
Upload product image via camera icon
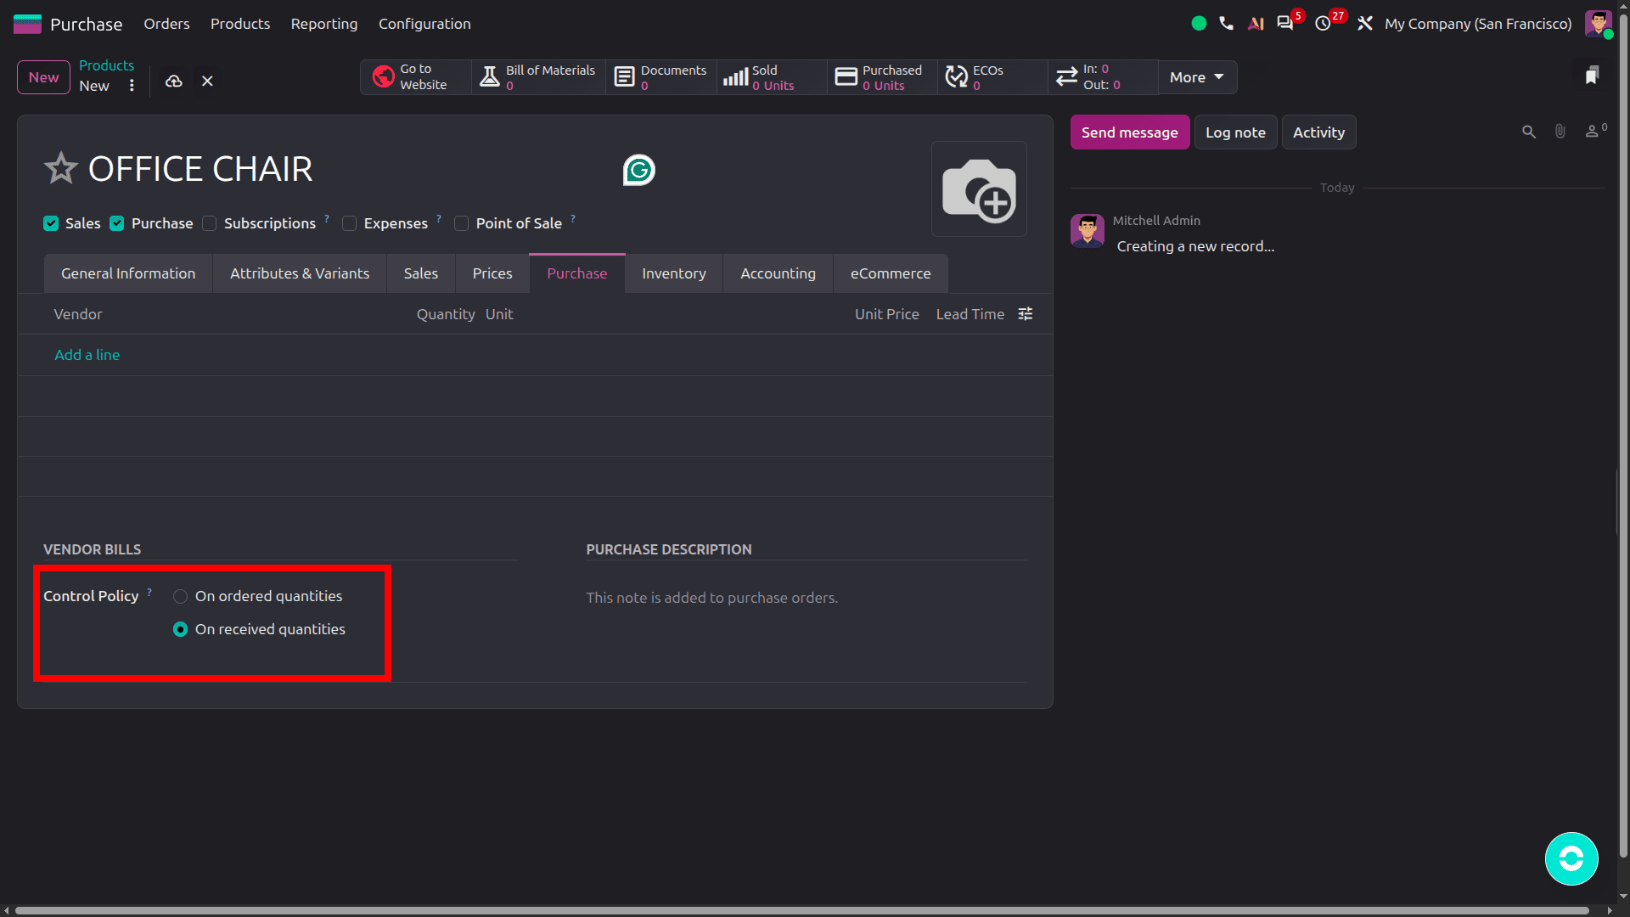(979, 189)
